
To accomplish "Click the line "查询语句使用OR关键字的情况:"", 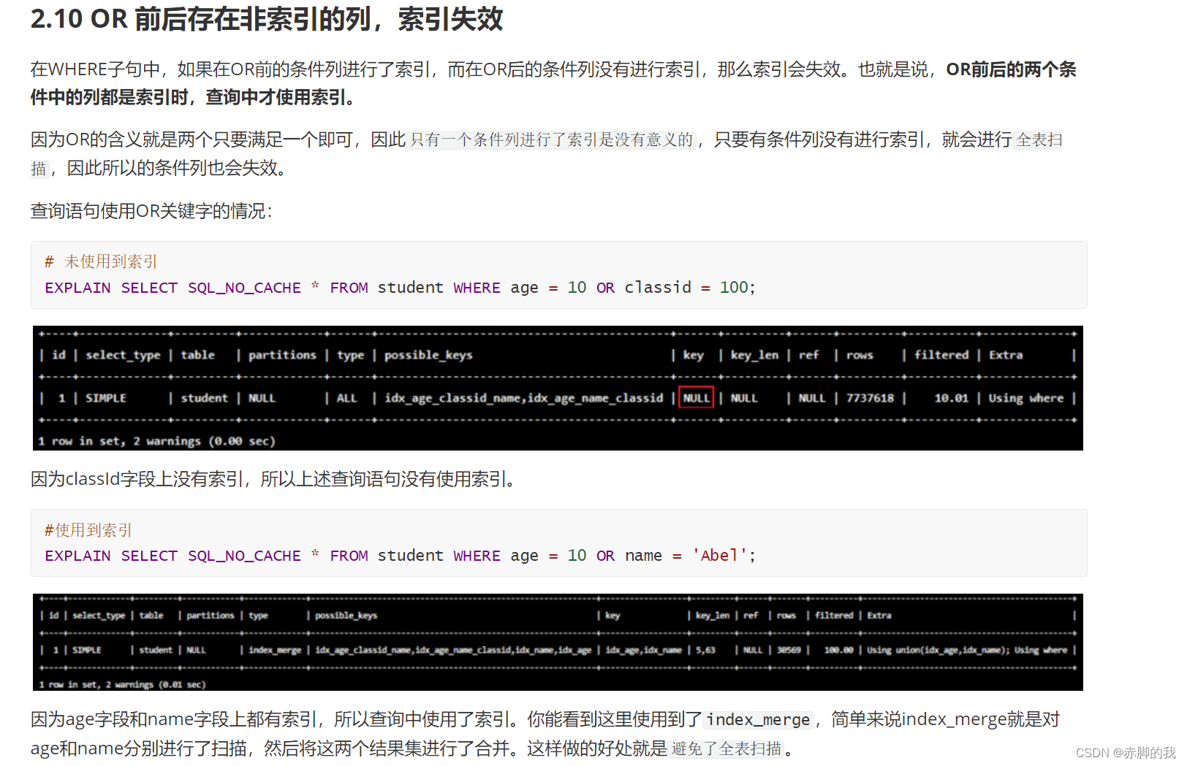I will 151,211.
